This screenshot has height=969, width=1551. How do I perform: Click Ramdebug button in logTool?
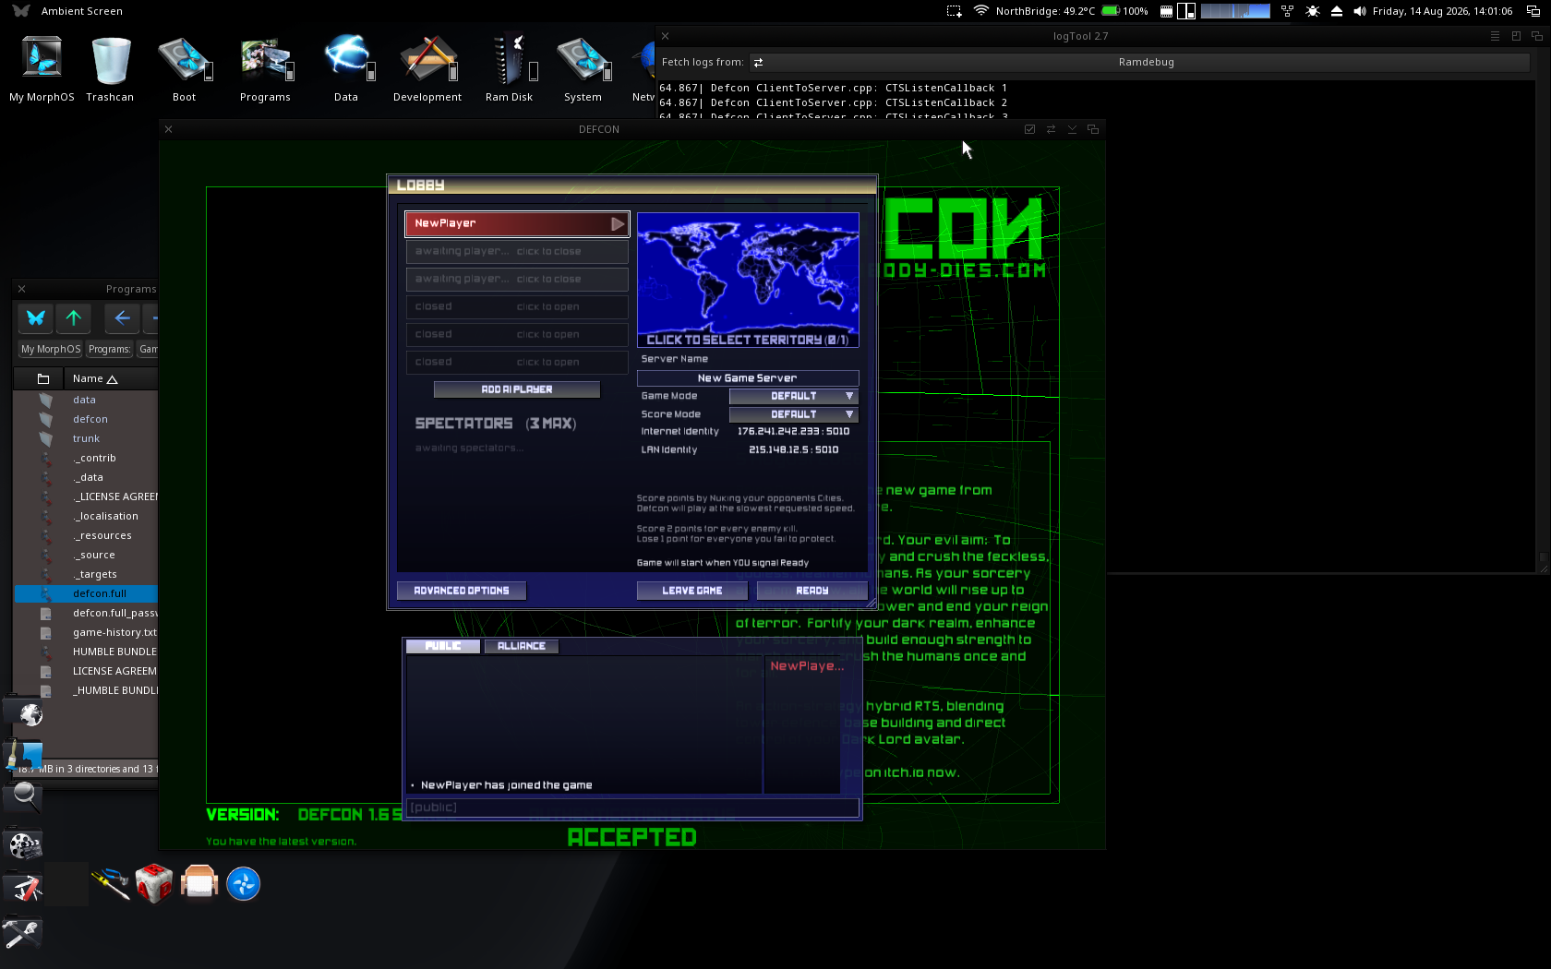1146,63
